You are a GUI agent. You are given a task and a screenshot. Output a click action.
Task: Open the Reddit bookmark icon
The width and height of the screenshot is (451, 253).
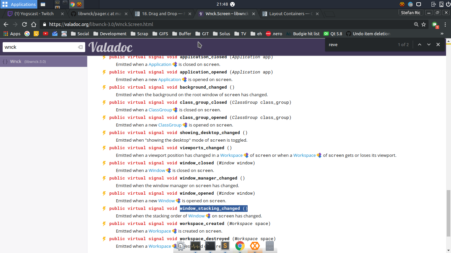point(64,34)
